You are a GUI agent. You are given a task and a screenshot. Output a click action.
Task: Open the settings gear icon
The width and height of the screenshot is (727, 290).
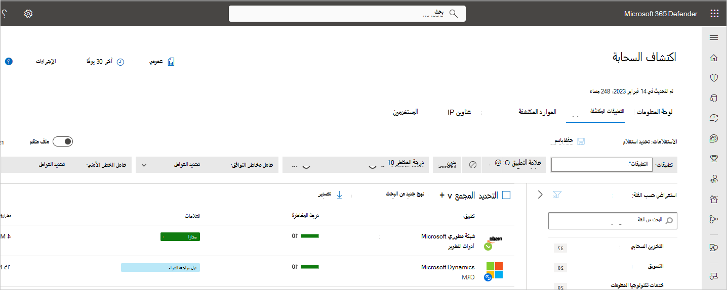pos(28,14)
